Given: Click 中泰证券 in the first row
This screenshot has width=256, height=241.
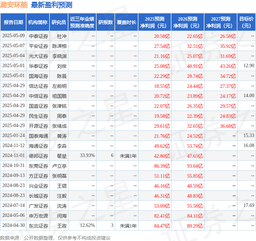Looking at the screenshot, I should coord(38,36).
